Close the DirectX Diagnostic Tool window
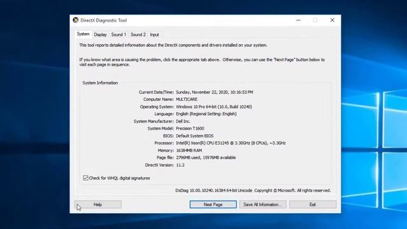 [x=332, y=20]
